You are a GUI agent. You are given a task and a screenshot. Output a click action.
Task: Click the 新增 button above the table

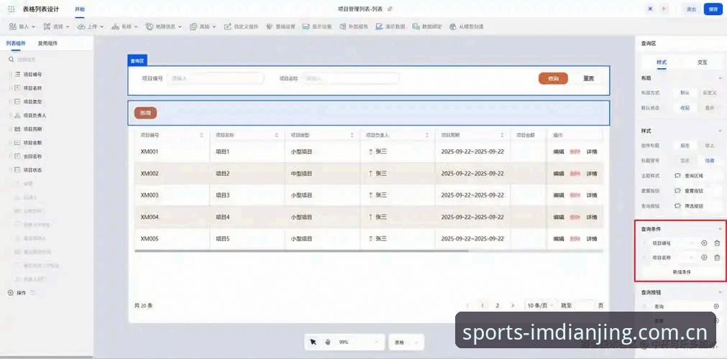pyautogui.click(x=145, y=113)
